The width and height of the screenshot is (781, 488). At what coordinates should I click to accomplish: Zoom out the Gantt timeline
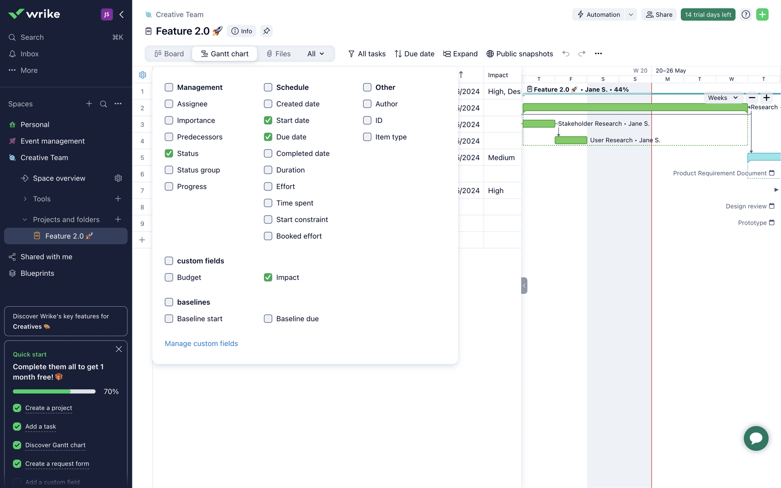coord(752,98)
